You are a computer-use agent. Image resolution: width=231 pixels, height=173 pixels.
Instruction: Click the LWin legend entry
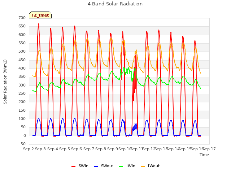tap(127, 166)
